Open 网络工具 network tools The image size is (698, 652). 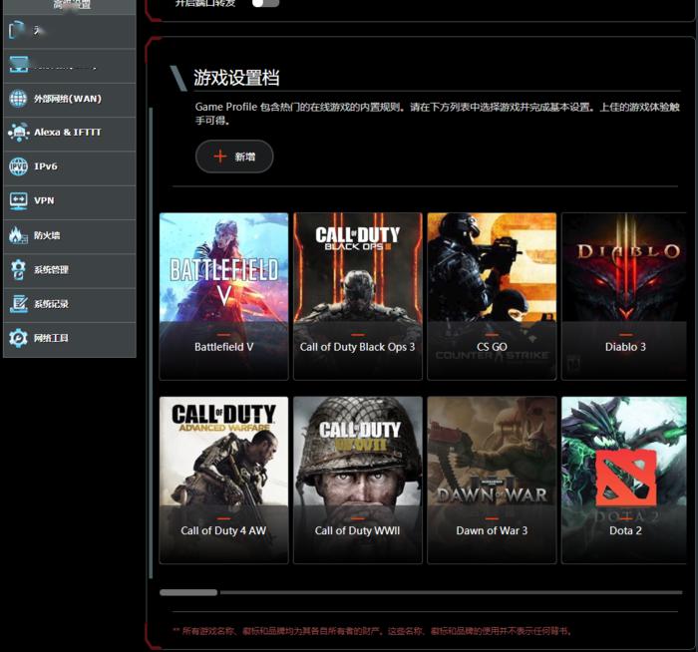click(69, 338)
